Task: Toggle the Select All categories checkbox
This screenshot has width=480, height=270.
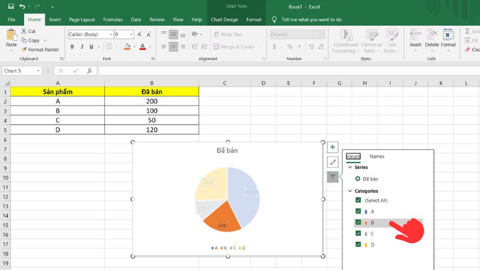Action: coord(358,200)
